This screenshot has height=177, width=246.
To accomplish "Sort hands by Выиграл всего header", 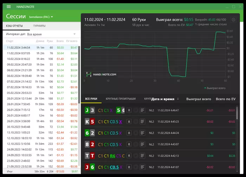I will tap(199, 99).
